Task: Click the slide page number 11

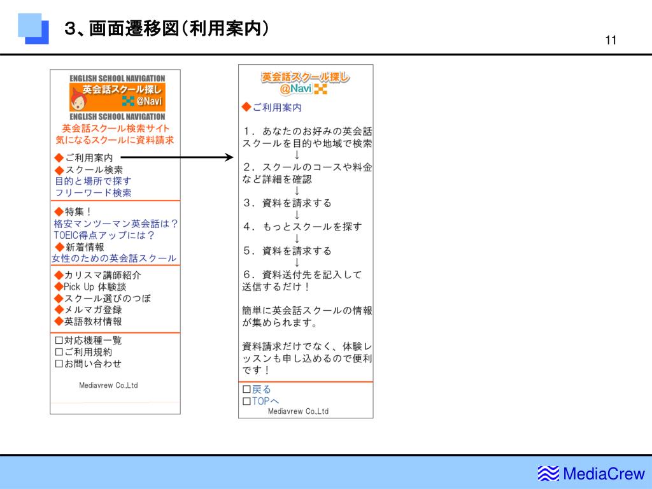Action: pos(611,40)
